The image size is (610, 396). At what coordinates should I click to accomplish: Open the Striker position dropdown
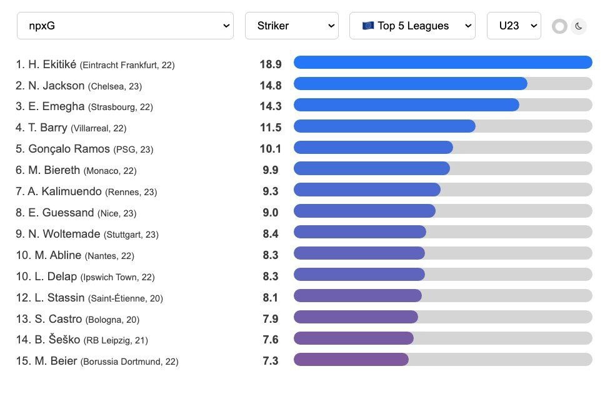point(291,26)
